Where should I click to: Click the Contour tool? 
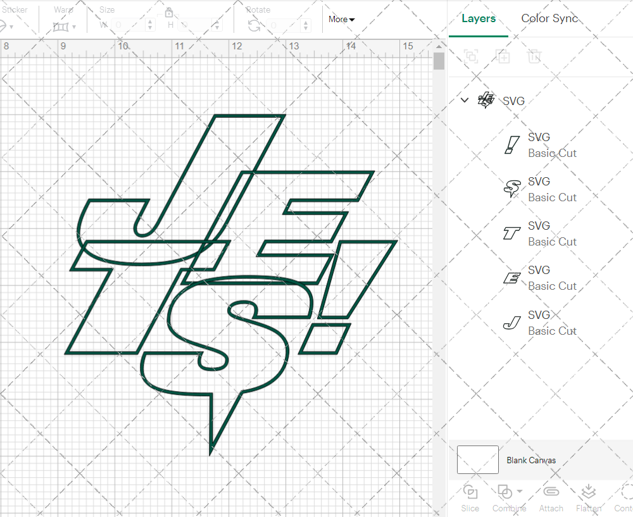coord(624,499)
